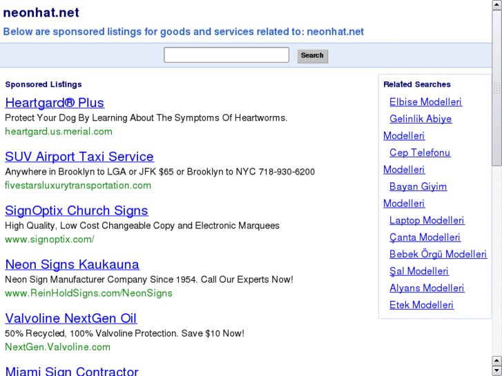The width and height of the screenshot is (502, 376).
Task: Open SUV Airport Taxi Service listing
Action: [79, 157]
